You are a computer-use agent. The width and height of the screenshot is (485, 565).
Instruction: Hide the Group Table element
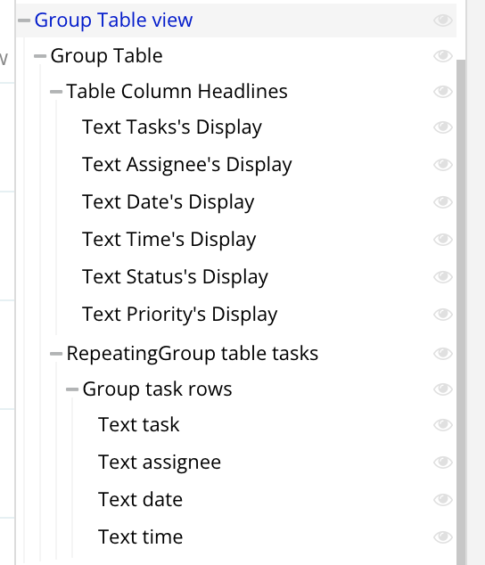tap(443, 56)
